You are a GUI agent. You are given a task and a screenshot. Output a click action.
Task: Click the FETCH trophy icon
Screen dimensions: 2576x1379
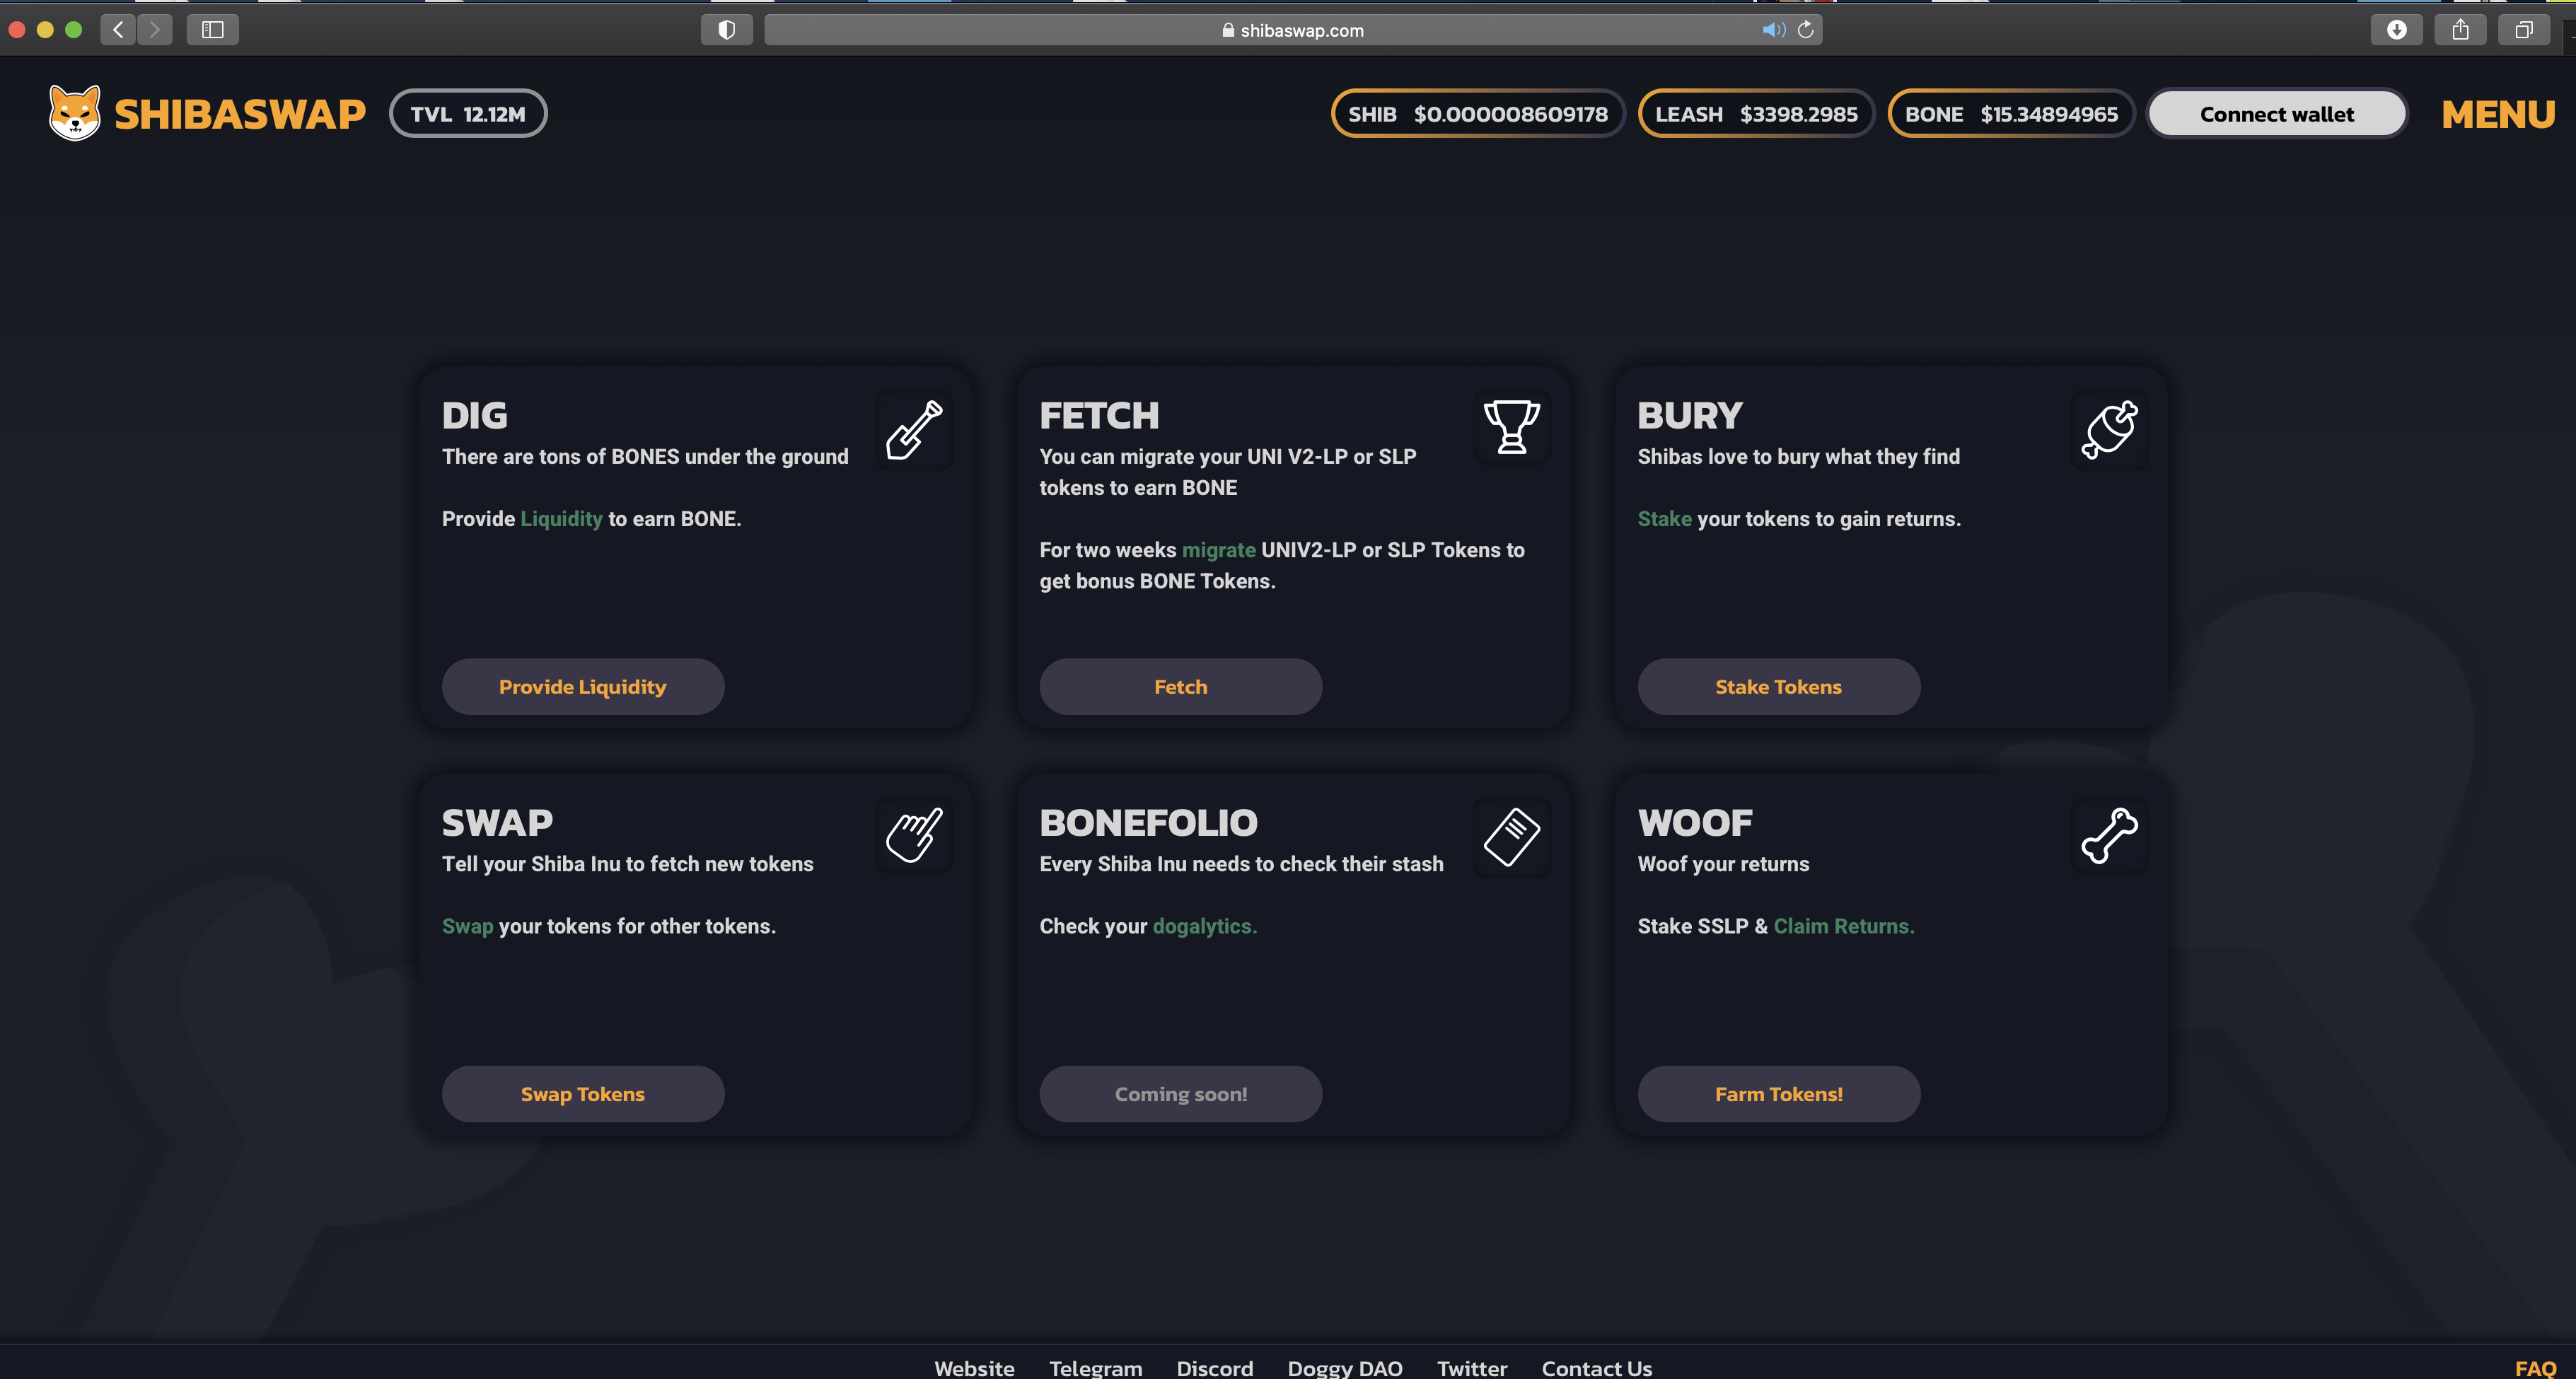click(x=1511, y=428)
